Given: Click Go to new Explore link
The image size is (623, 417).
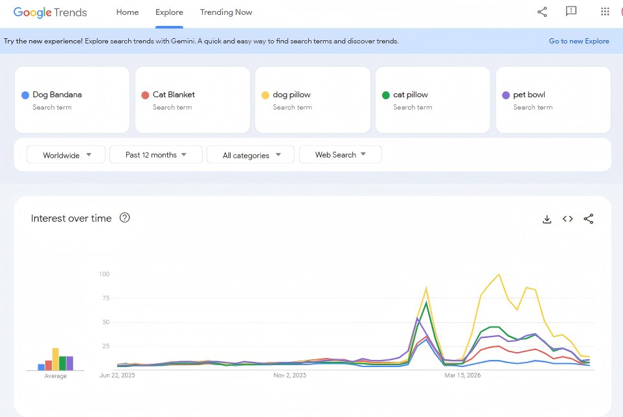Looking at the screenshot, I should pyautogui.click(x=579, y=41).
